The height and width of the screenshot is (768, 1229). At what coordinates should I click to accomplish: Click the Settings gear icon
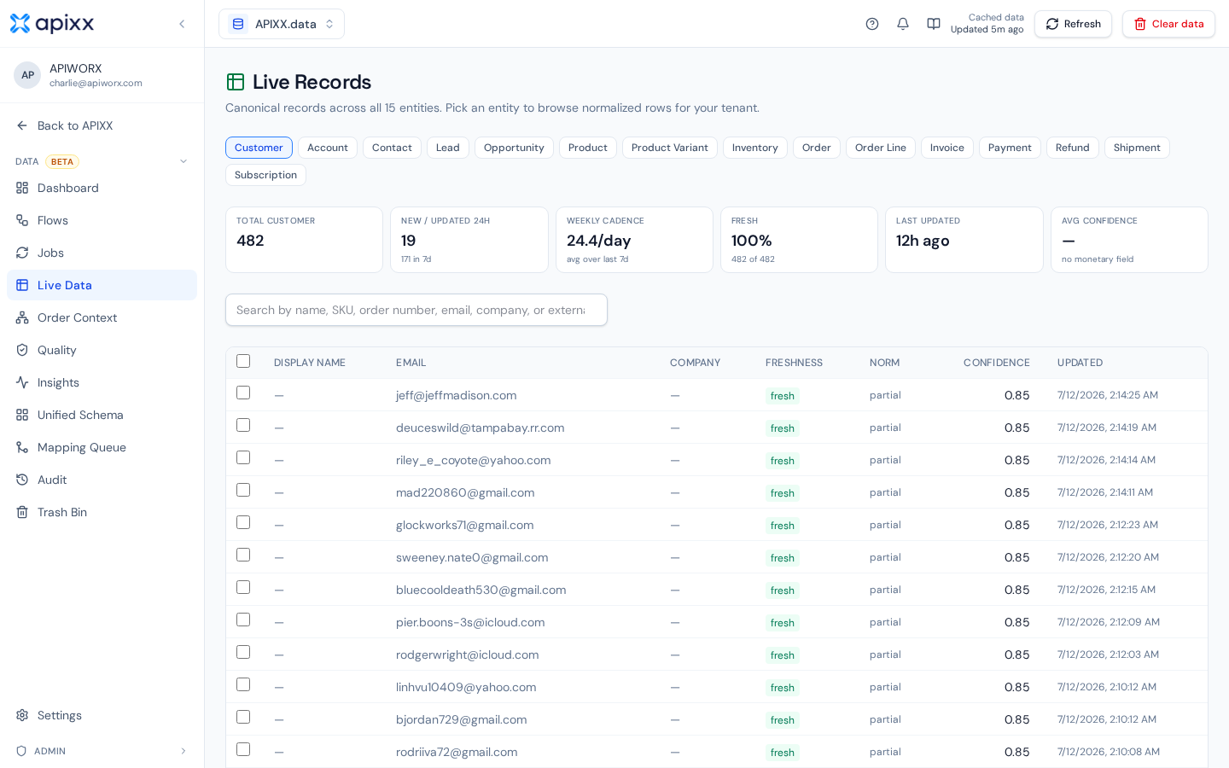tap(22, 715)
